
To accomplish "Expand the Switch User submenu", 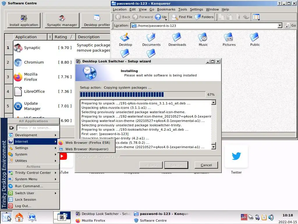I will coord(33,193).
